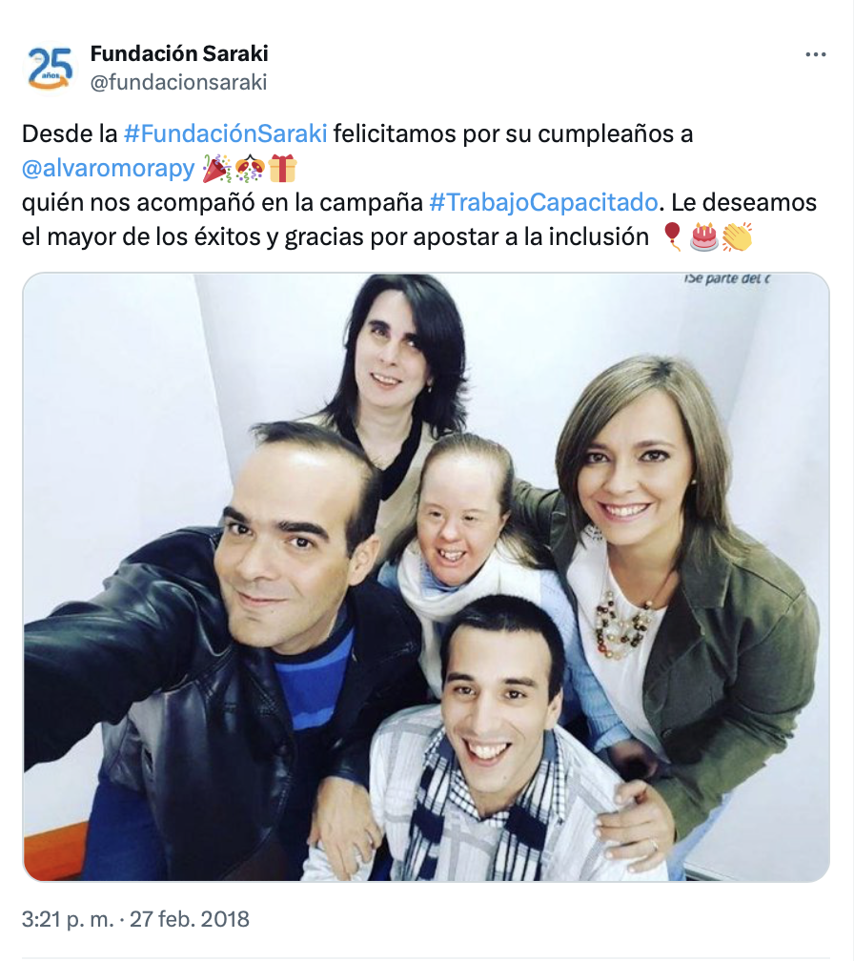Visit the @alvaromorapy mention
This screenshot has height=961, width=854.
[x=109, y=168]
